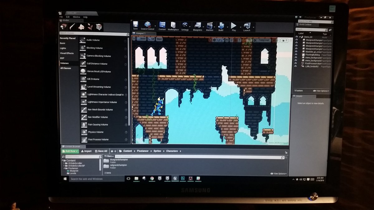Select the Paint mode brush icon
The image size is (374, 210).
[x=73, y=27]
